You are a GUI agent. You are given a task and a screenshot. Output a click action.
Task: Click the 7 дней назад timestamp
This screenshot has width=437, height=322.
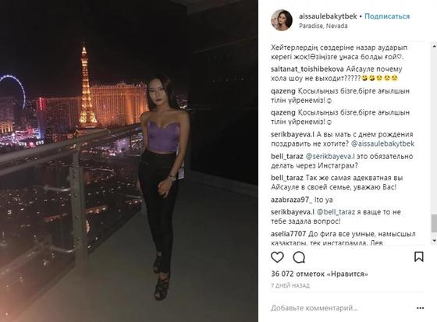pos(290,285)
